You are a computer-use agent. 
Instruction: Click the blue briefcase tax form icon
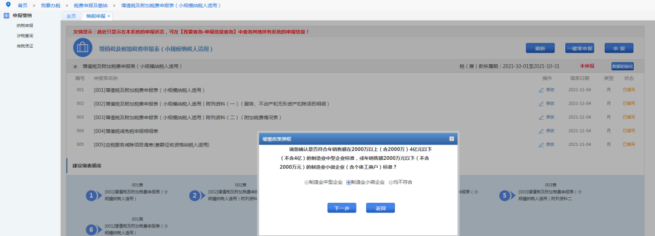pos(82,47)
